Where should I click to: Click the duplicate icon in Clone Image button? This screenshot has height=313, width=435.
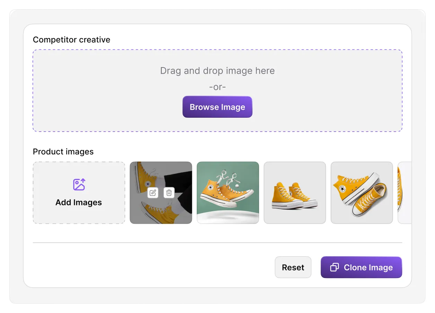click(x=335, y=267)
